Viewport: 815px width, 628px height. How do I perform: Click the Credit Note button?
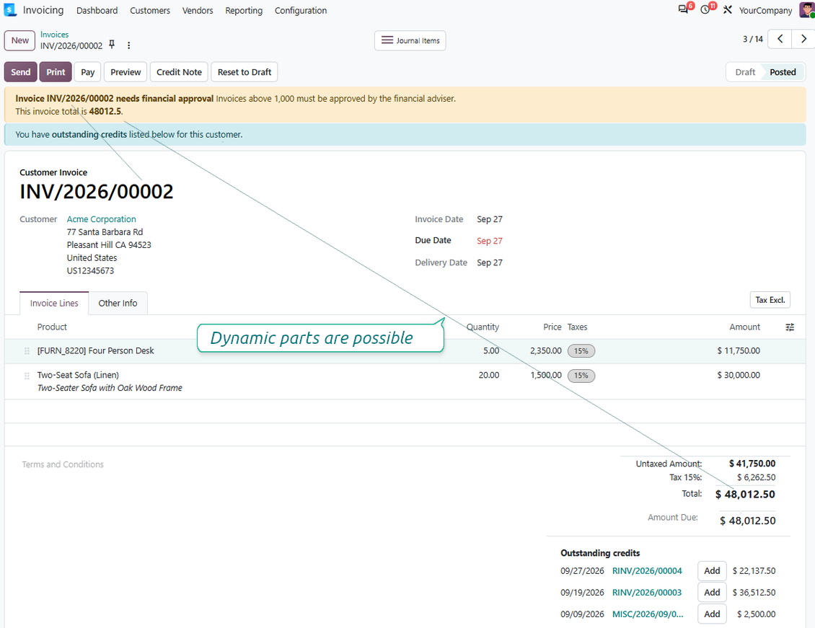coord(180,72)
